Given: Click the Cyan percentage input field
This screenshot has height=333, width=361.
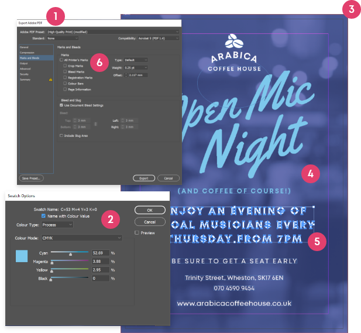Looking at the screenshot, I should coord(101,253).
